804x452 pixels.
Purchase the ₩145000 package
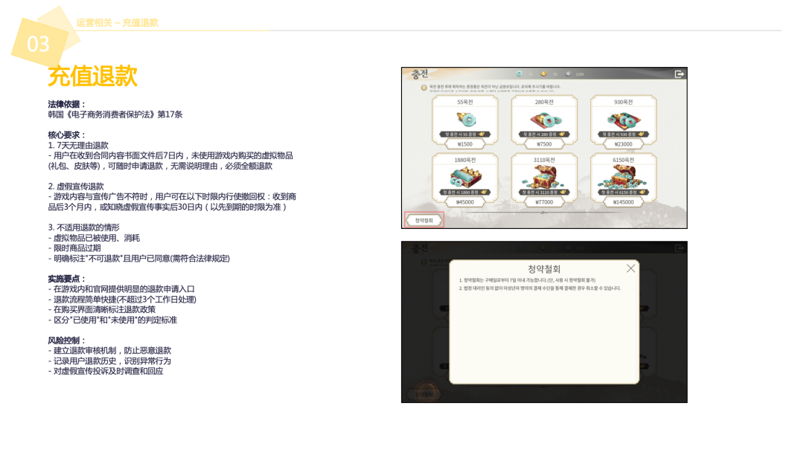click(x=623, y=202)
